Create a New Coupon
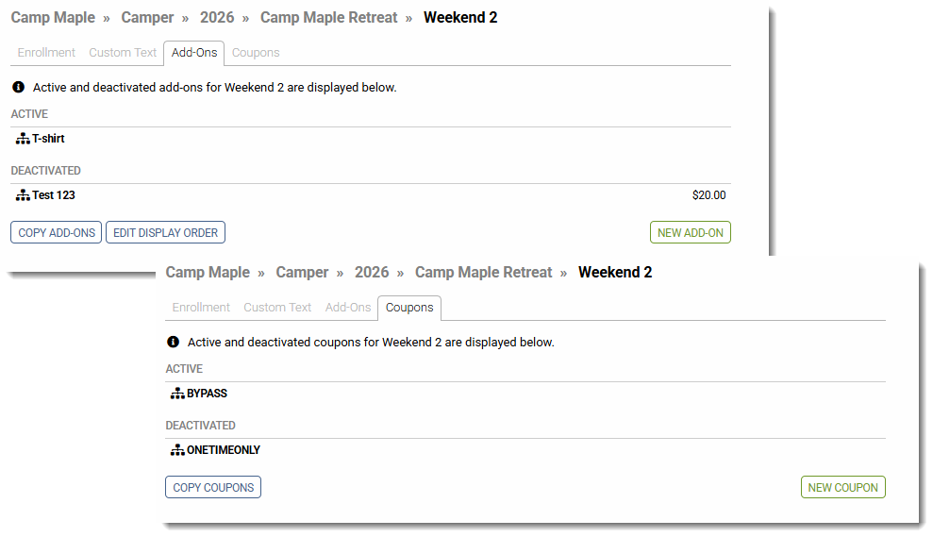Screen dimensions: 933x537 pos(842,488)
